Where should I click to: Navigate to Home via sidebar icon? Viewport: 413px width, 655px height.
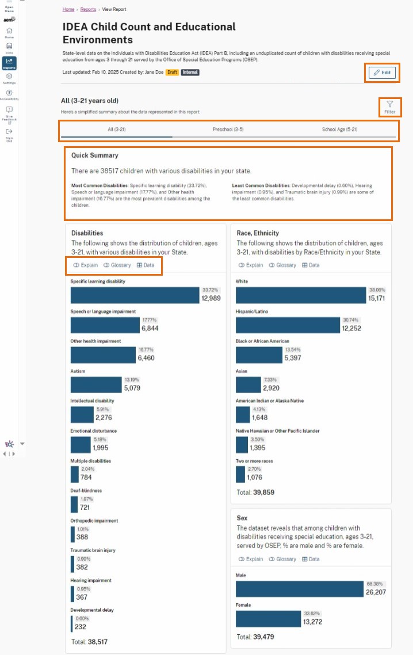9,31
